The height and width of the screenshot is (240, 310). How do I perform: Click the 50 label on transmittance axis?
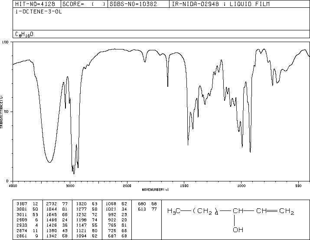tap(7, 112)
